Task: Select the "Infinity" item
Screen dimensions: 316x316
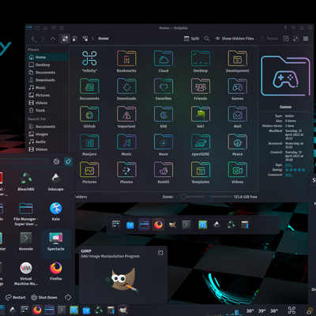Action: click(89, 62)
